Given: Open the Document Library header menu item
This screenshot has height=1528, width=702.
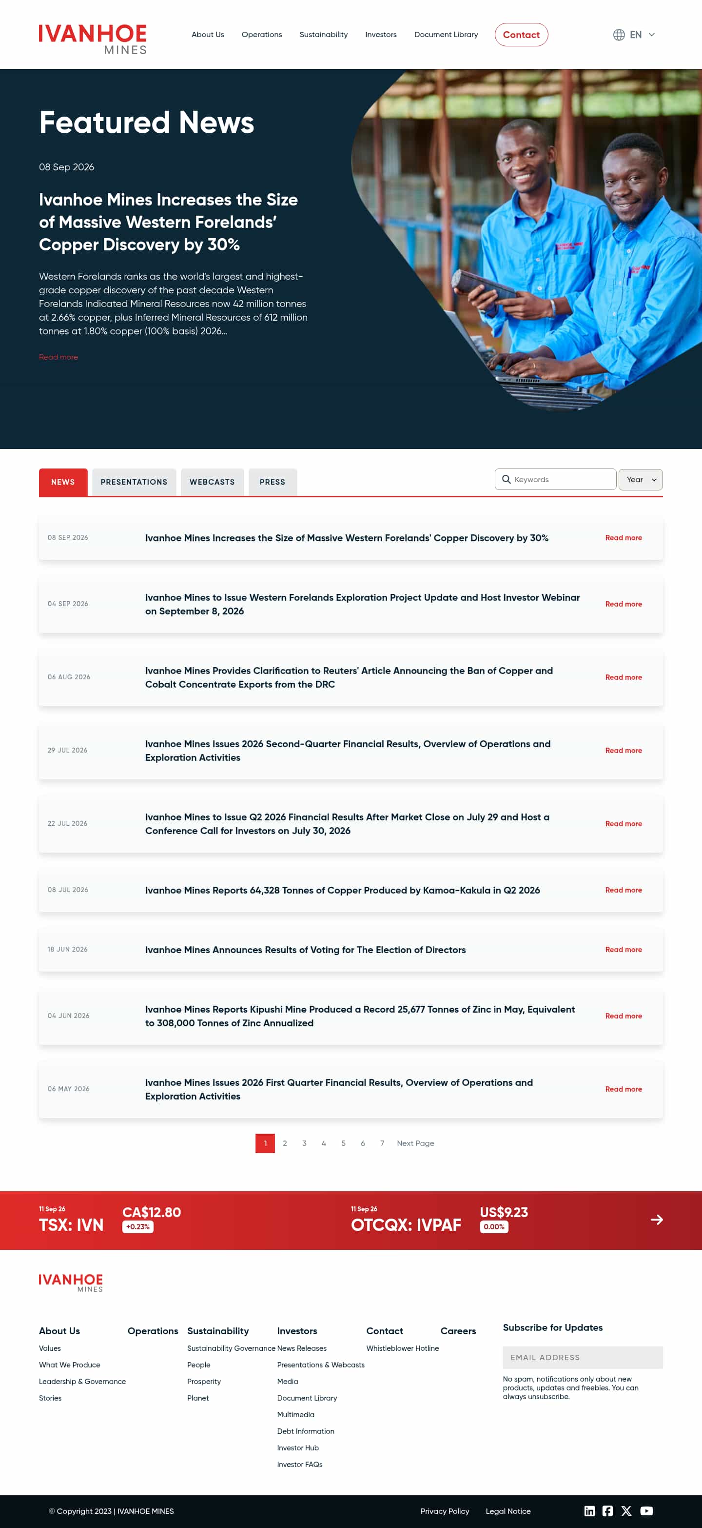Looking at the screenshot, I should point(446,35).
